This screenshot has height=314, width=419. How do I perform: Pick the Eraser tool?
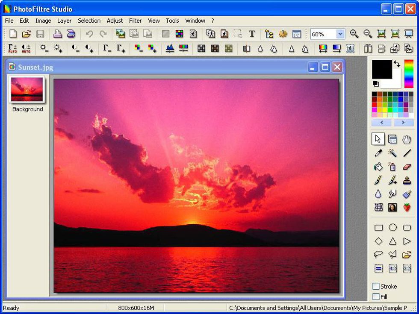(407, 167)
